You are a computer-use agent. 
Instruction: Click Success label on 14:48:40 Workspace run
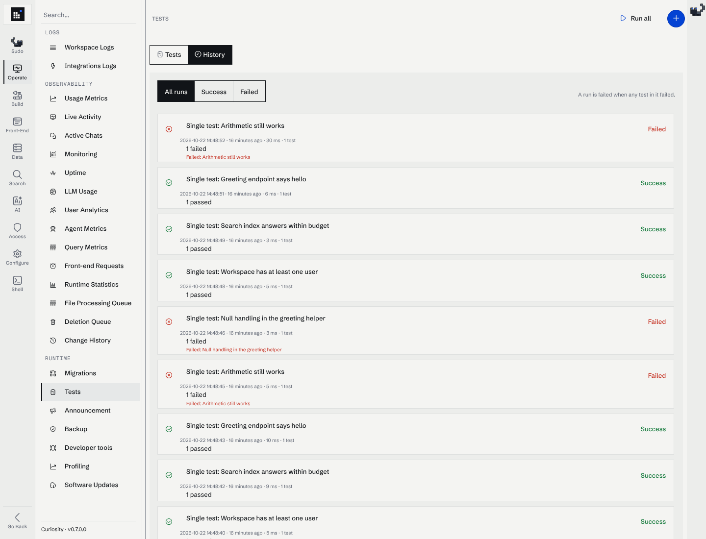[x=653, y=522]
